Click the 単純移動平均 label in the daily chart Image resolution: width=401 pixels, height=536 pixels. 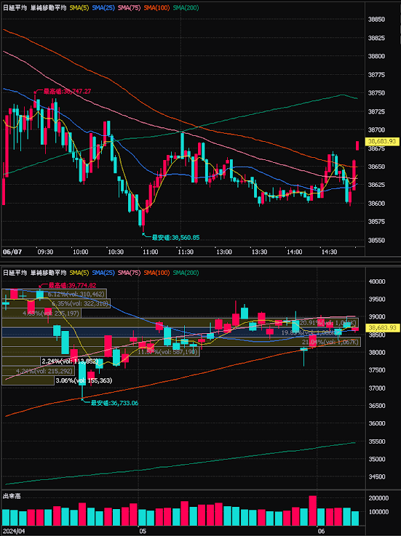tap(48, 273)
